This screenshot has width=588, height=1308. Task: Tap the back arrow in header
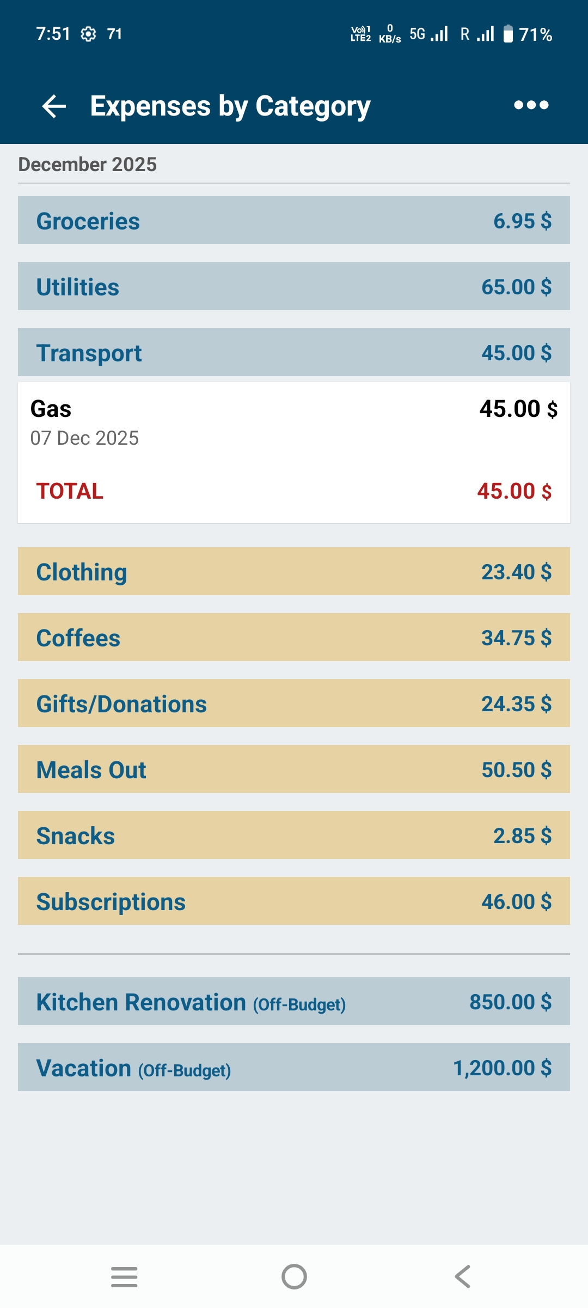54,106
